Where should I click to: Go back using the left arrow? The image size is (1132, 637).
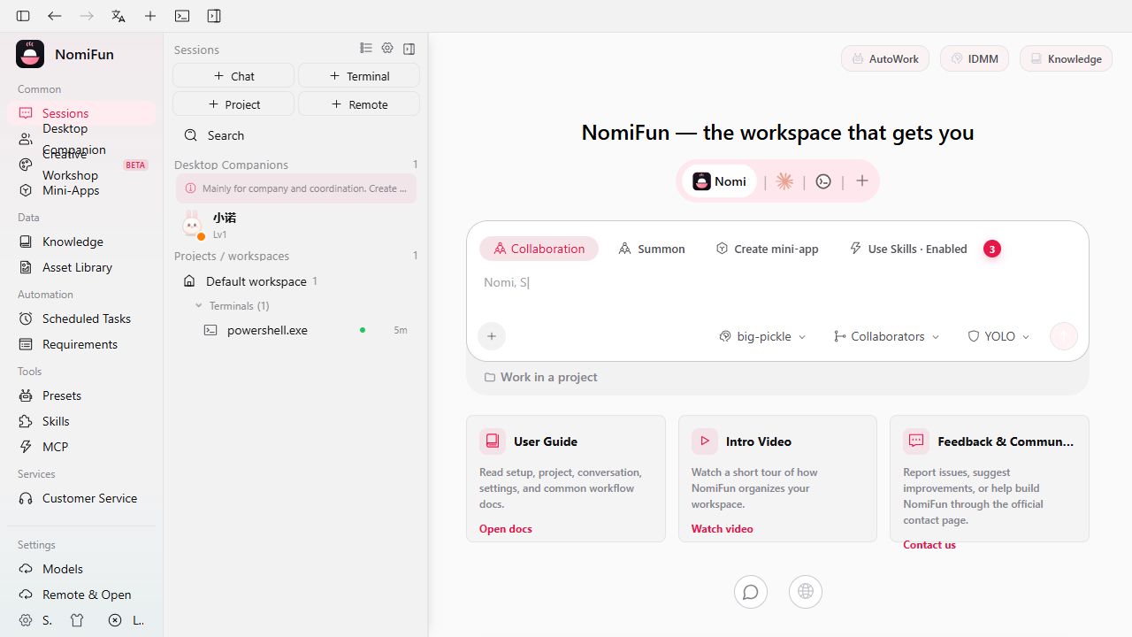(55, 16)
